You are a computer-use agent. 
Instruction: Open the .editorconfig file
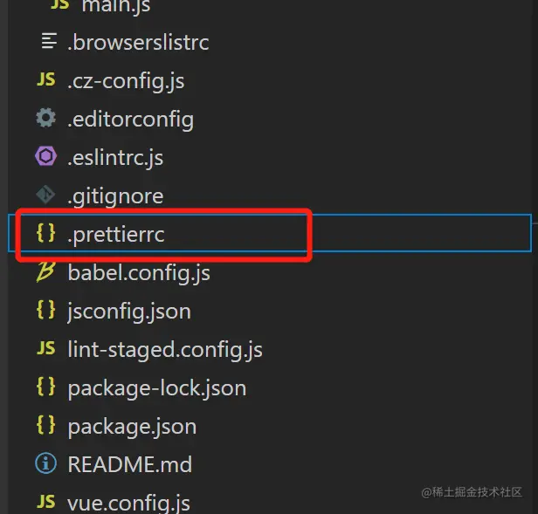coord(130,120)
